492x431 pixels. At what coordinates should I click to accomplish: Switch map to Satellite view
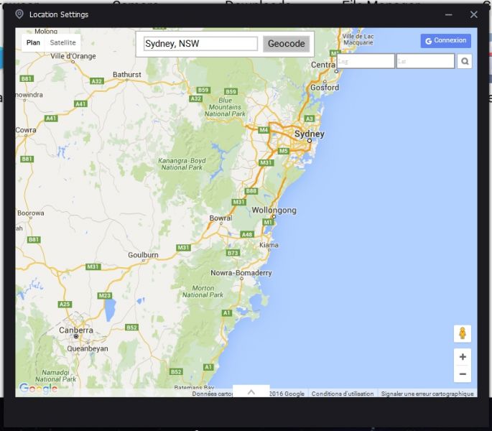(x=62, y=42)
